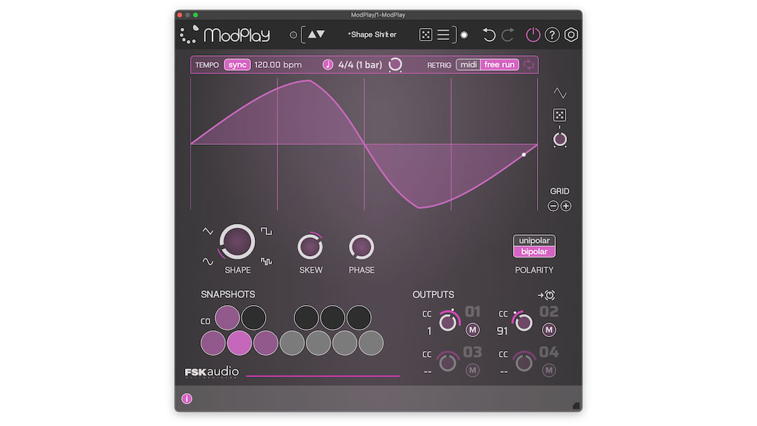The height and width of the screenshot is (426, 757).
Task: Click the pink info icon in footer
Action: (187, 399)
